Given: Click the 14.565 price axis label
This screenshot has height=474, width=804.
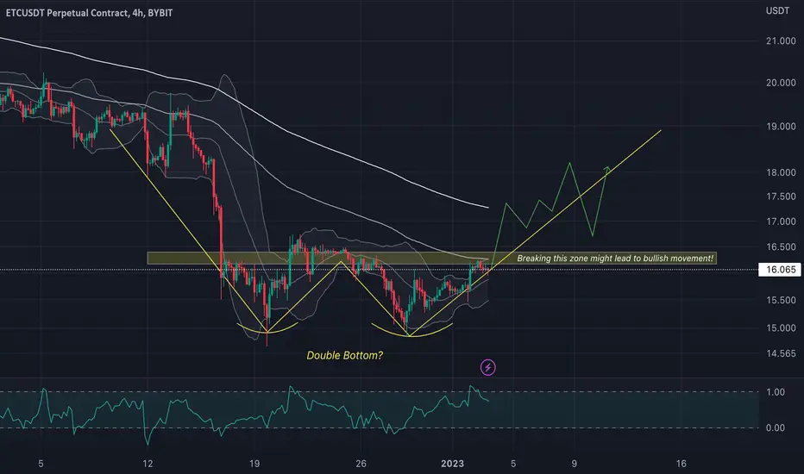Looking at the screenshot, I should click(x=781, y=353).
